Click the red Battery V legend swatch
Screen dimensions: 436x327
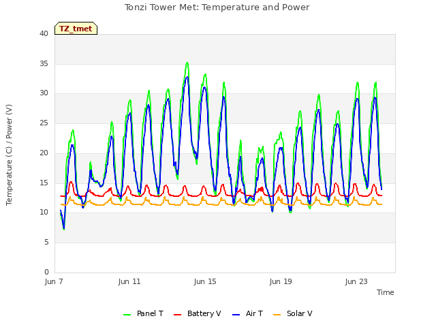(177, 315)
